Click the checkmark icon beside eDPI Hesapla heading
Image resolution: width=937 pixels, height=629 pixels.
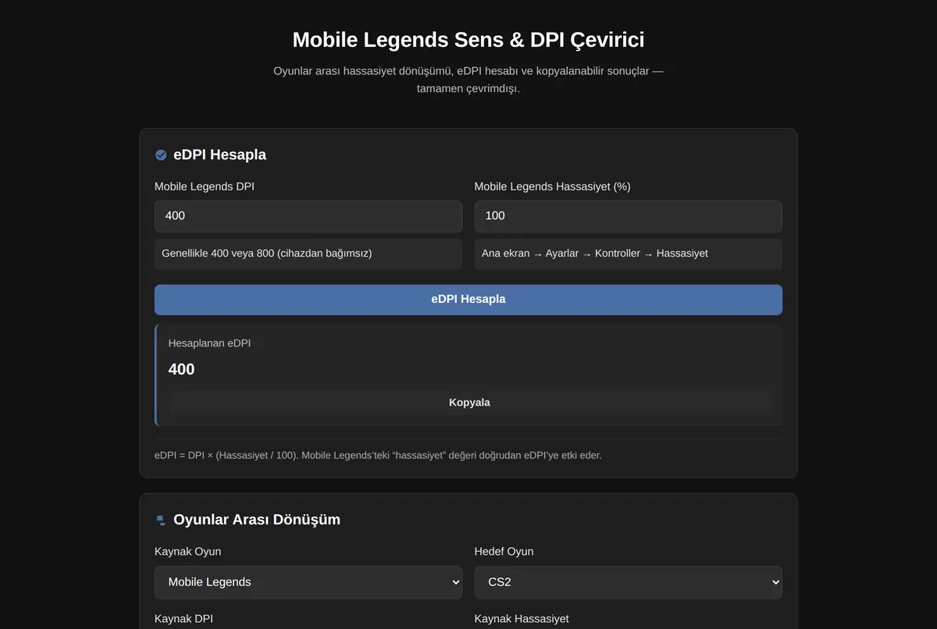pyautogui.click(x=161, y=155)
